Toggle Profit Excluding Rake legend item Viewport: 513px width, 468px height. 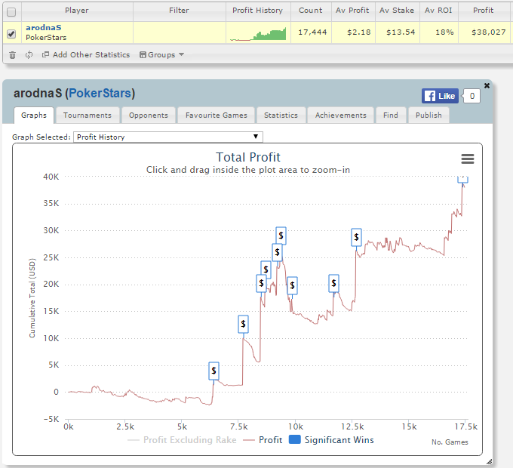pos(182,440)
